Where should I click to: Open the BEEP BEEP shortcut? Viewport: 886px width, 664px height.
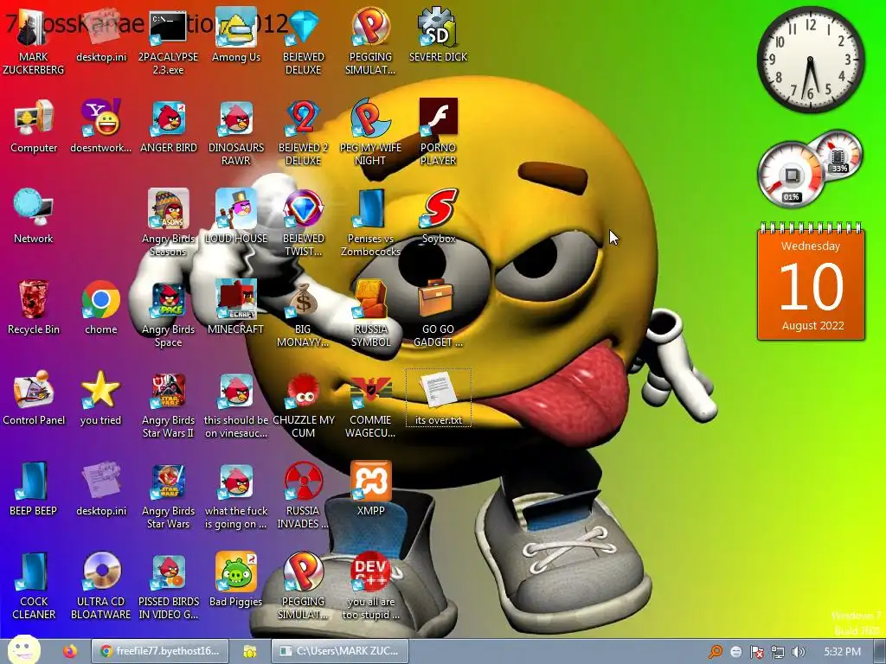click(x=34, y=490)
